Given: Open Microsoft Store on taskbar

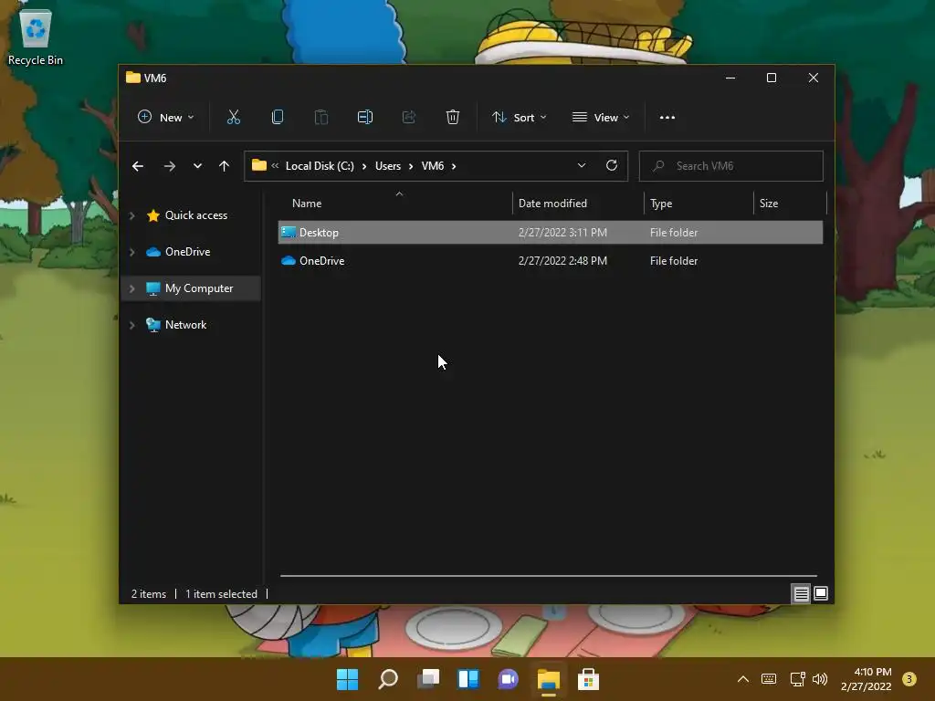Looking at the screenshot, I should tap(588, 679).
